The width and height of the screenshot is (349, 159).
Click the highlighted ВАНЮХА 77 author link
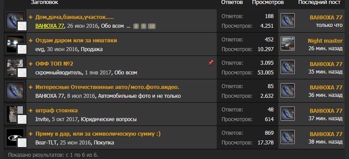pos(50,26)
